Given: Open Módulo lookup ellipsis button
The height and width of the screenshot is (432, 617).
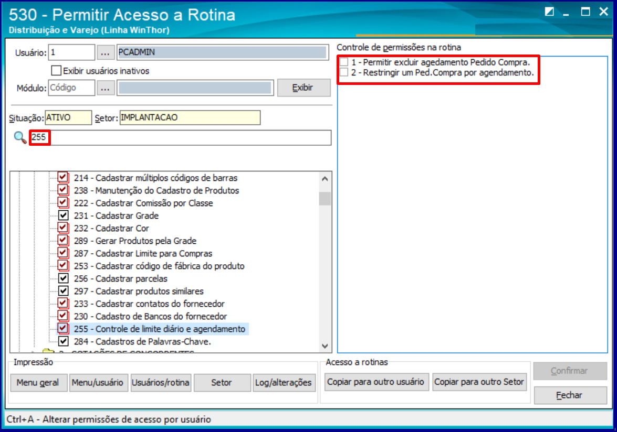Looking at the screenshot, I should (105, 88).
